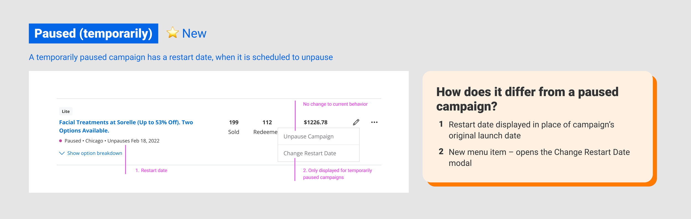This screenshot has width=691, height=219.
Task: Click the 112 Redeemed statistic
Action: click(x=265, y=127)
